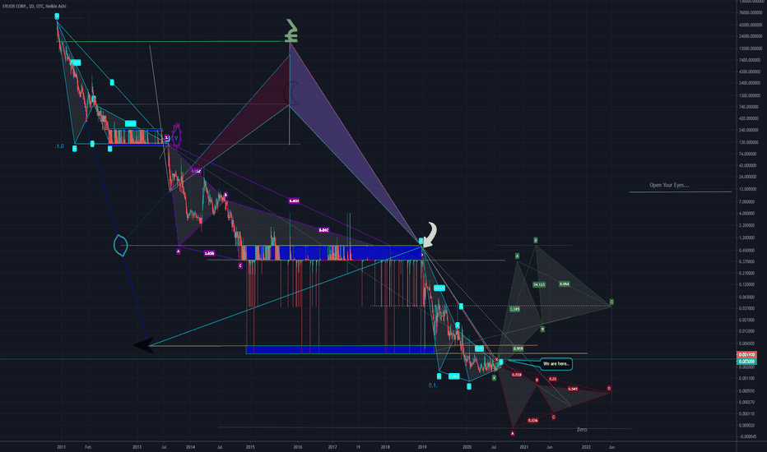Select point D of the red XABCD pattern

[609, 389]
